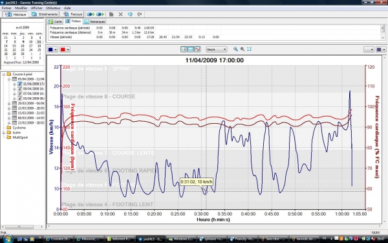The width and height of the screenshot is (388, 243).
Task: Click the redo arrow toolbar icon
Action: 140,14
